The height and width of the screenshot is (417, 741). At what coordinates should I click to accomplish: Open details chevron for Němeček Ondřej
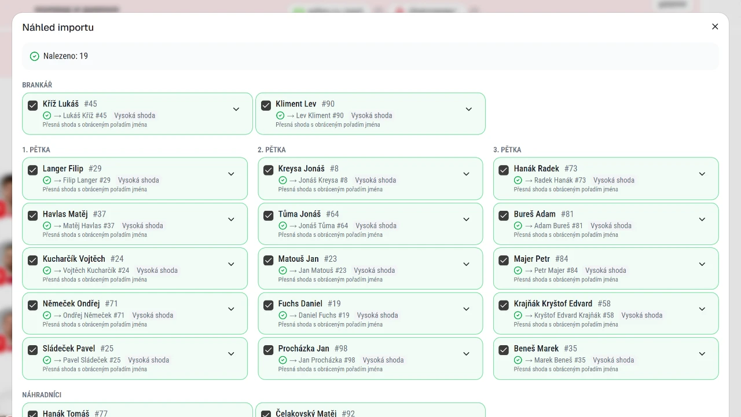(x=231, y=309)
